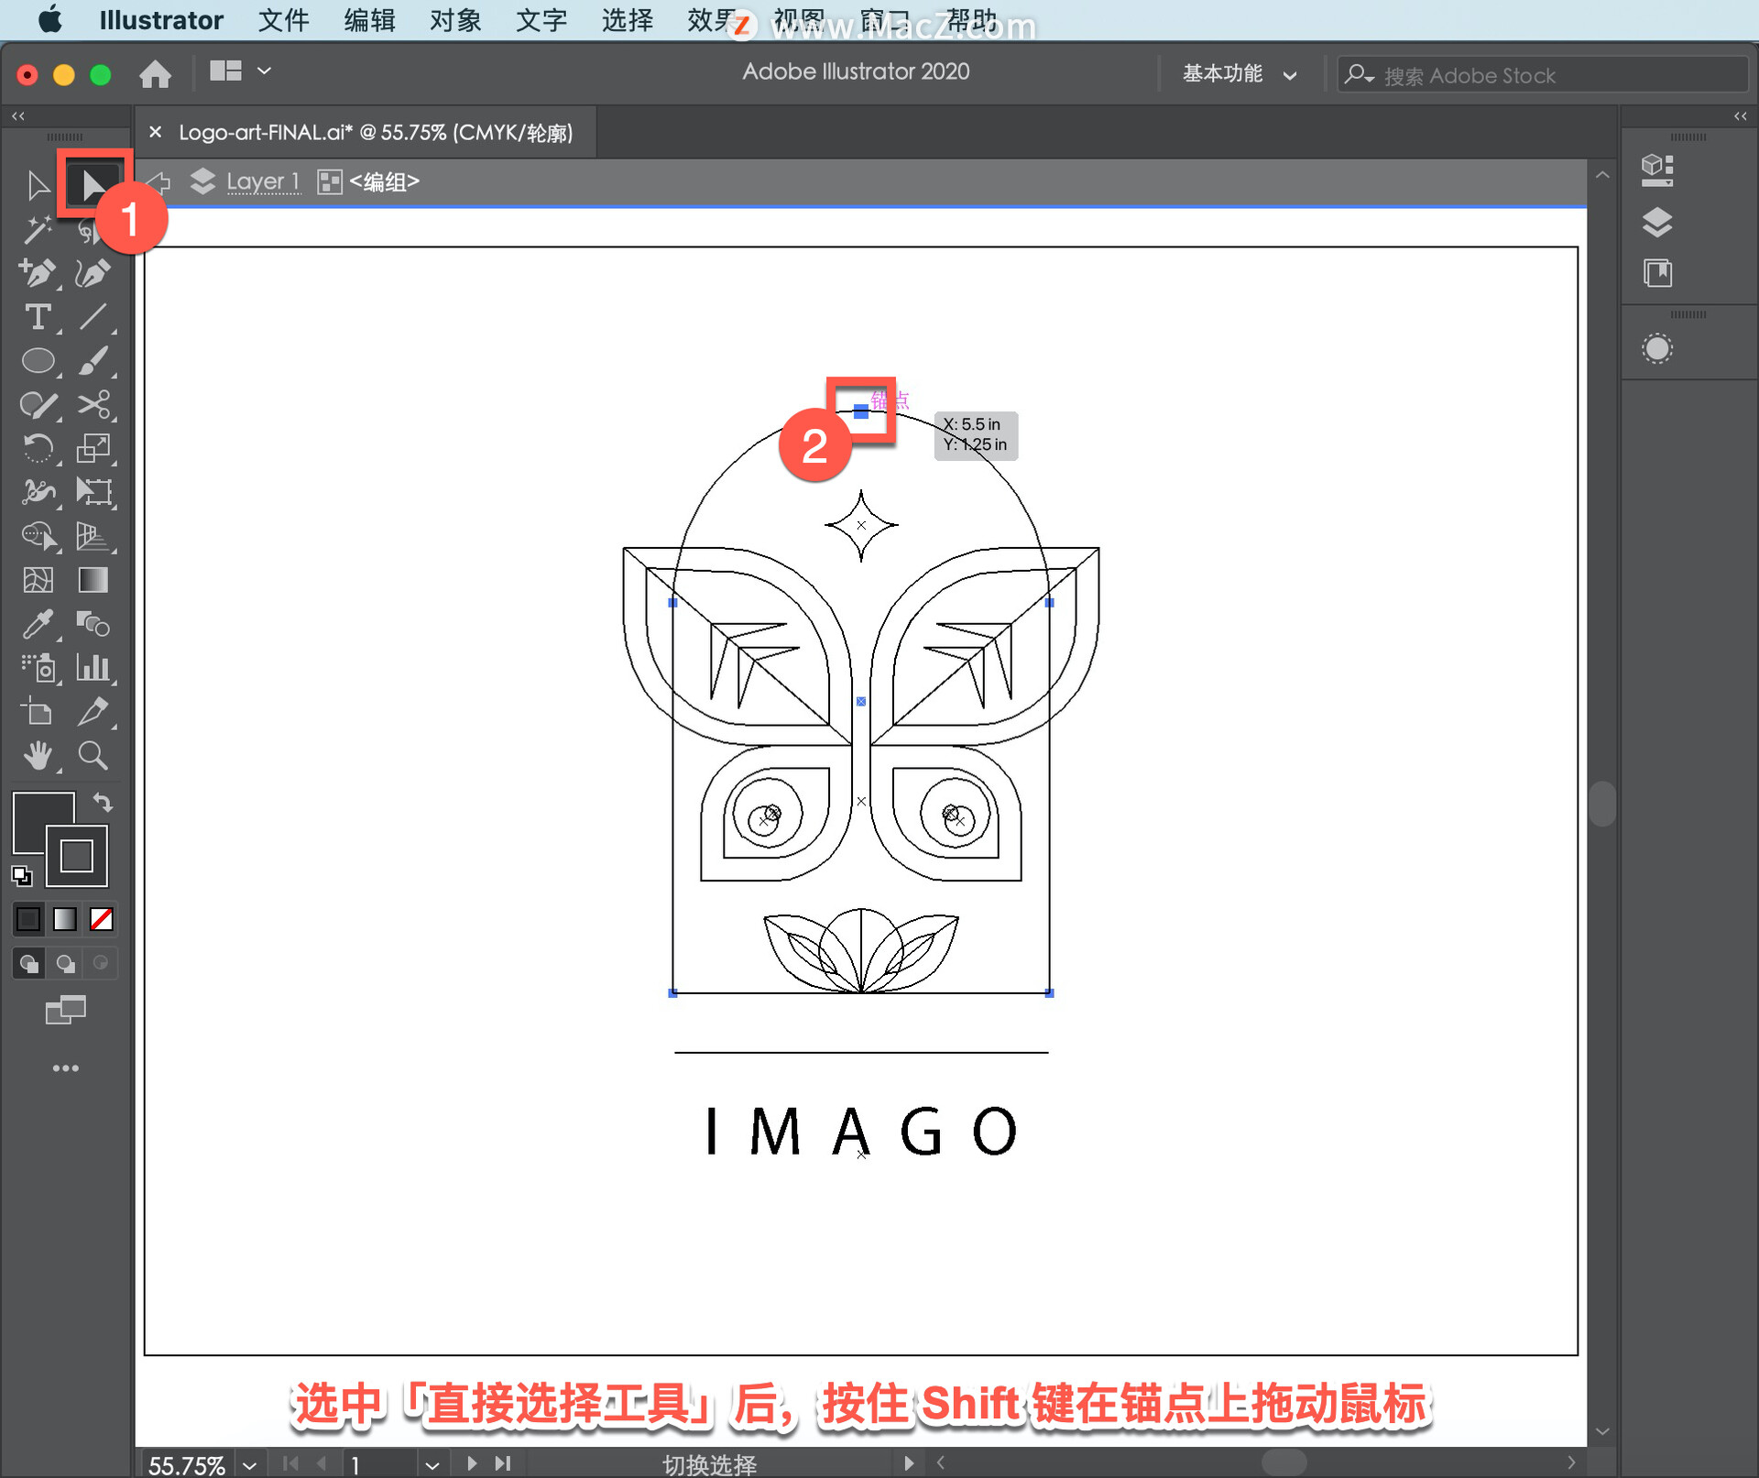Reset to default fill and stroke

click(21, 876)
